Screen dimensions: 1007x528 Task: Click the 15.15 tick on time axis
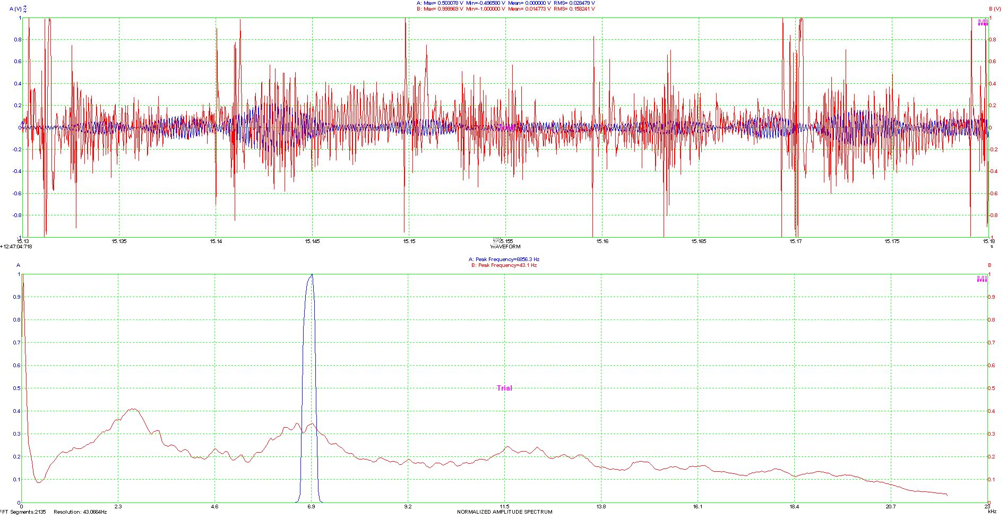point(409,241)
